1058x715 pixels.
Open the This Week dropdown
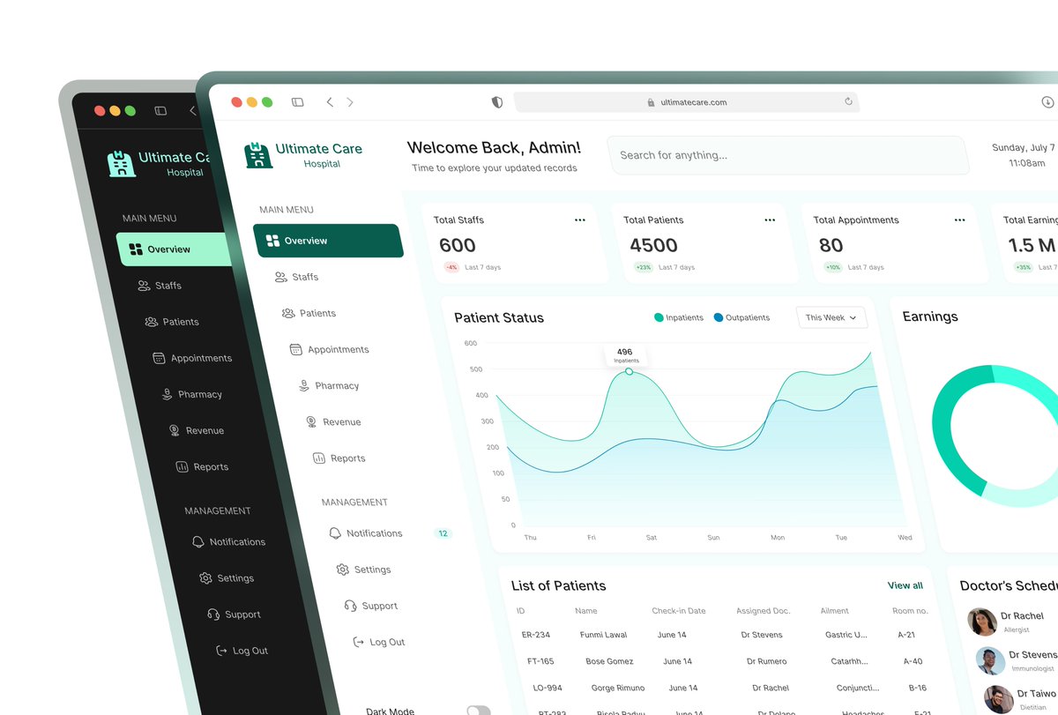[831, 317]
